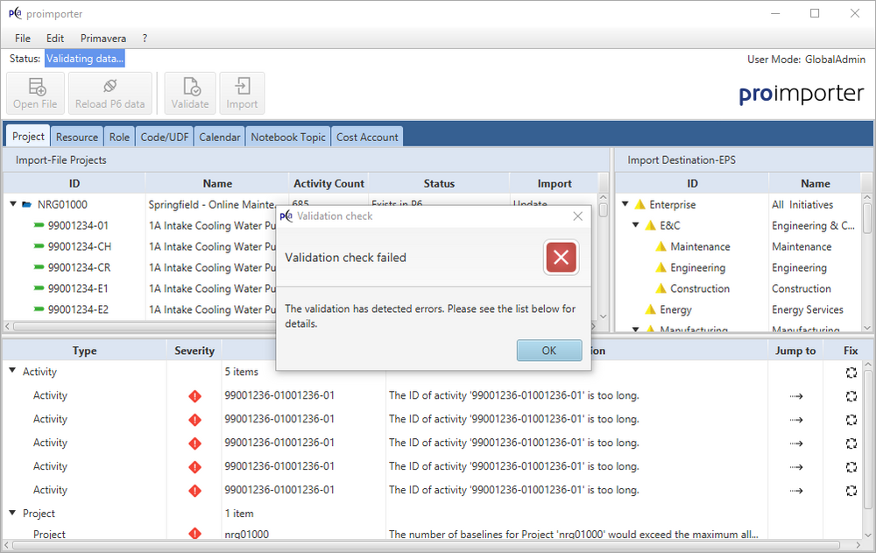Viewport: 876px width, 553px height.
Task: Switch to the Cost Account tab
Action: pyautogui.click(x=368, y=137)
